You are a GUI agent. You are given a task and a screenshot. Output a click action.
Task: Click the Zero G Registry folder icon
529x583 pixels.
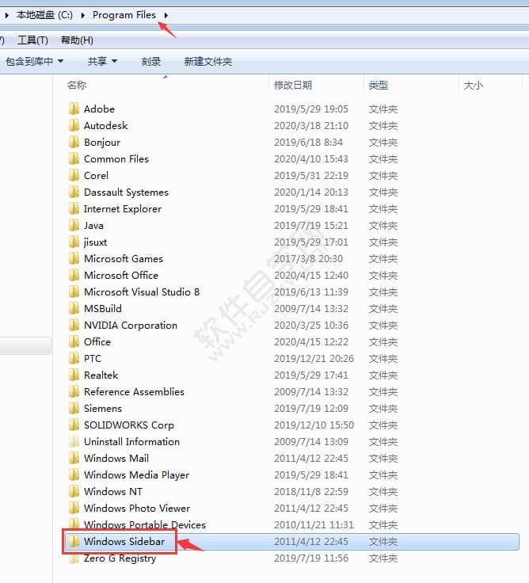coord(74,558)
